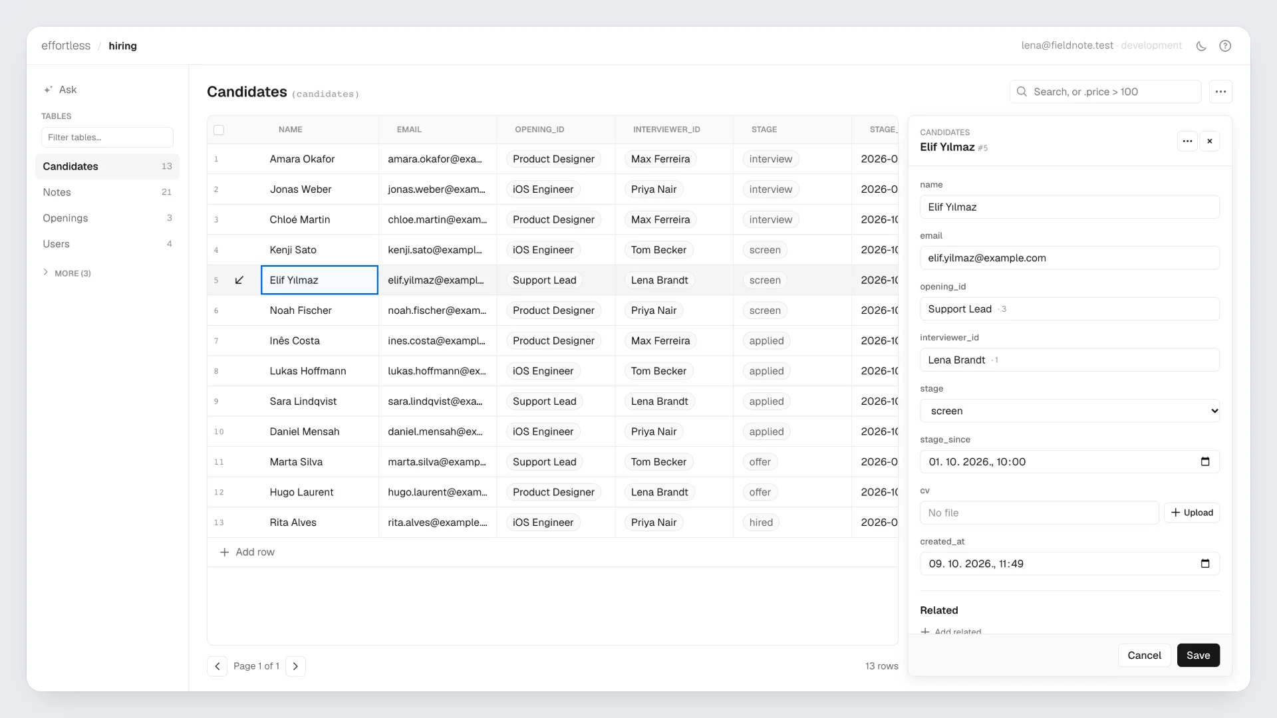Viewport: 1277px width, 718px height.
Task: Open stage_since calendar picker icon
Action: [x=1205, y=461]
